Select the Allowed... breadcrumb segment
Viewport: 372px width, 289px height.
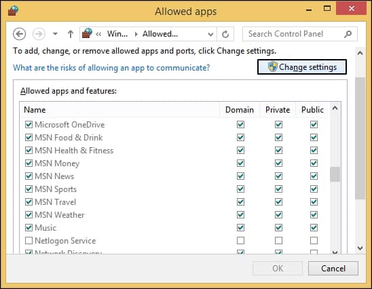160,34
